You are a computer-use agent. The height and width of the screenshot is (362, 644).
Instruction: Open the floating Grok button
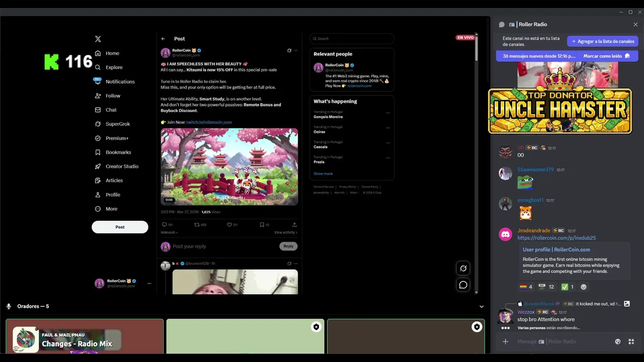463,268
